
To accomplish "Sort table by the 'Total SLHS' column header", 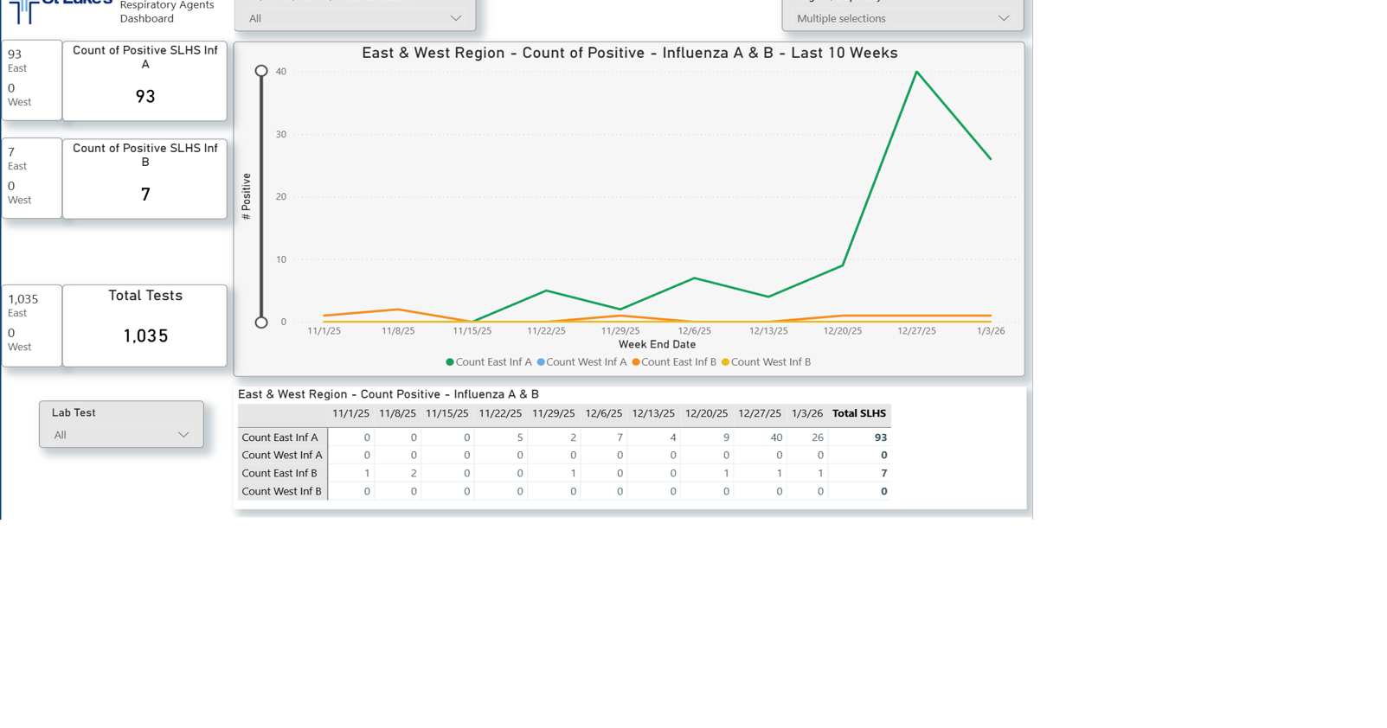I will (859, 414).
